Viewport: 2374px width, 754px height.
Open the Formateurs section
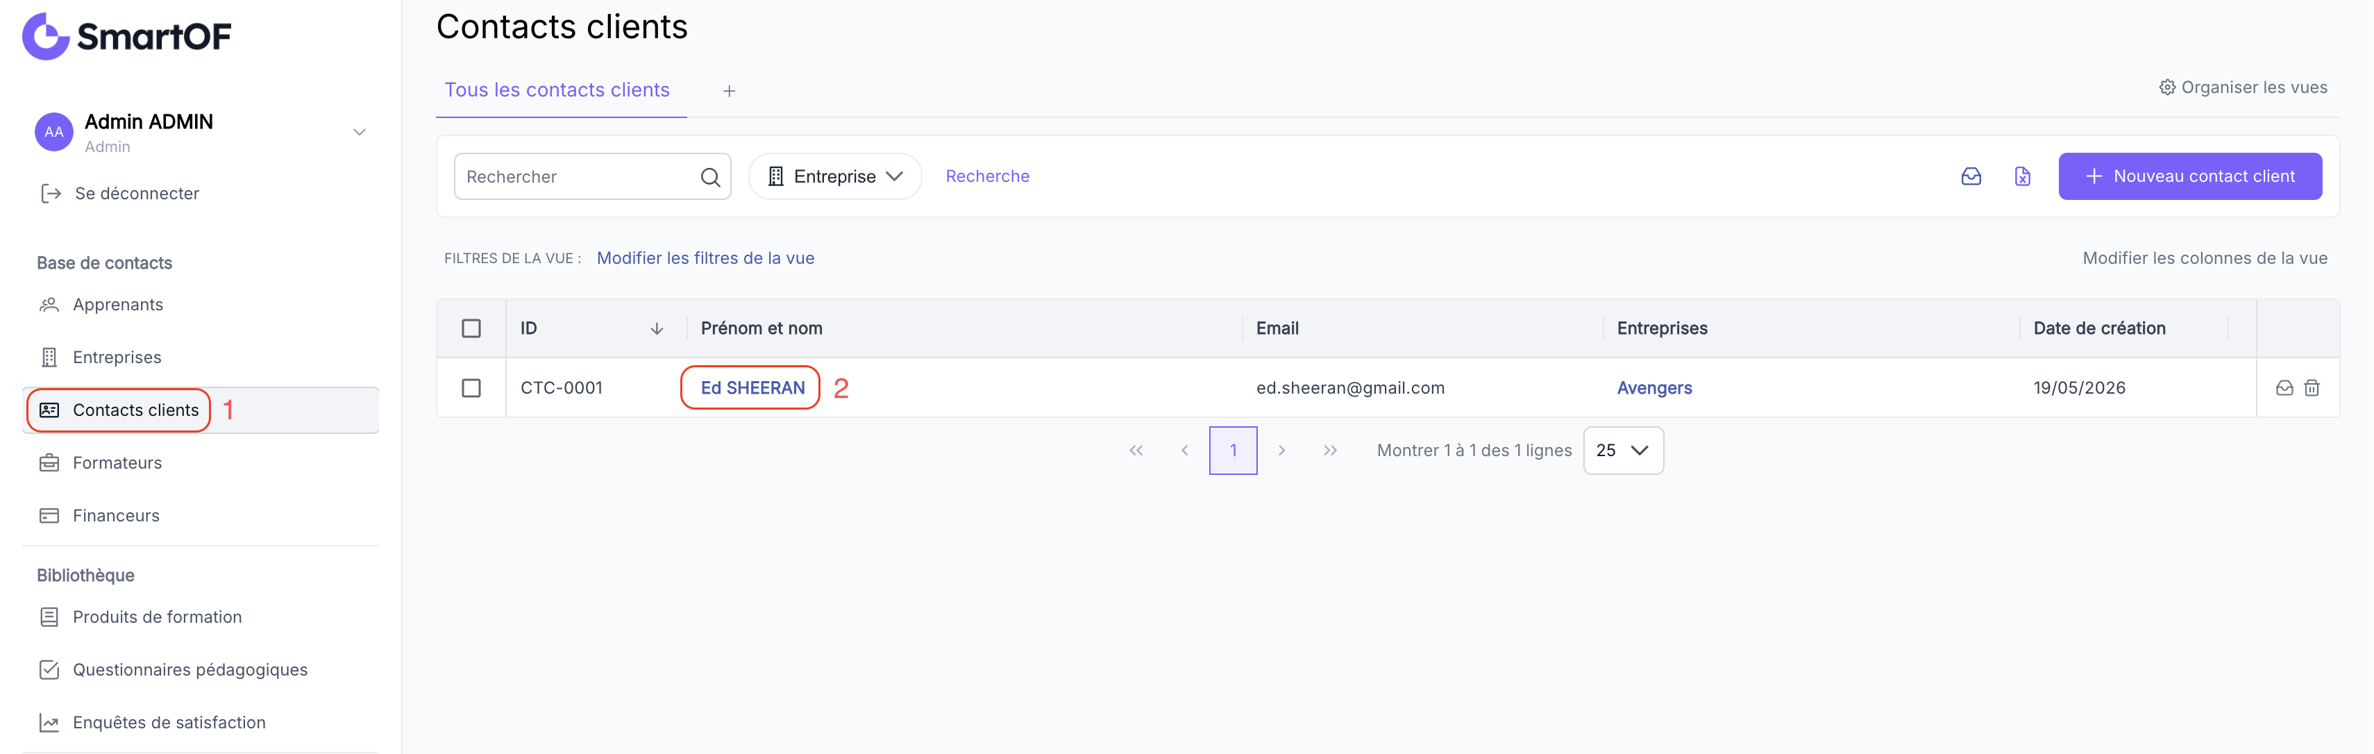(117, 462)
